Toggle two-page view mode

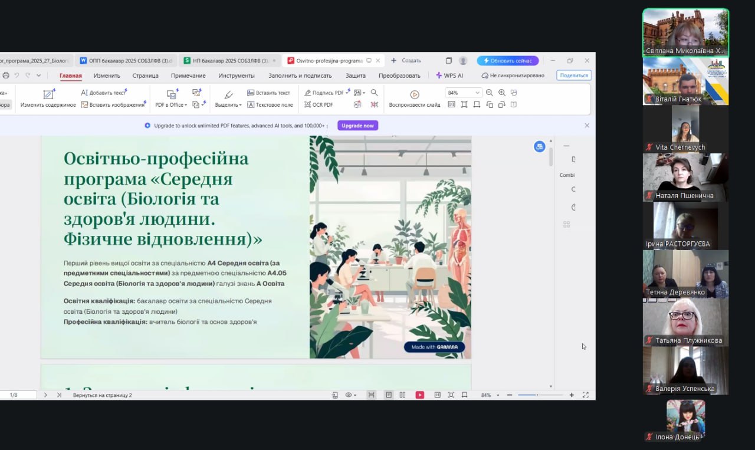point(402,395)
